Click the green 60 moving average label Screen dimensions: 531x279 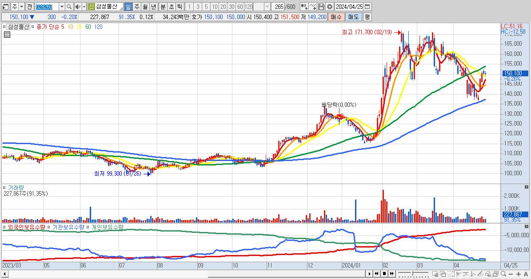point(88,27)
